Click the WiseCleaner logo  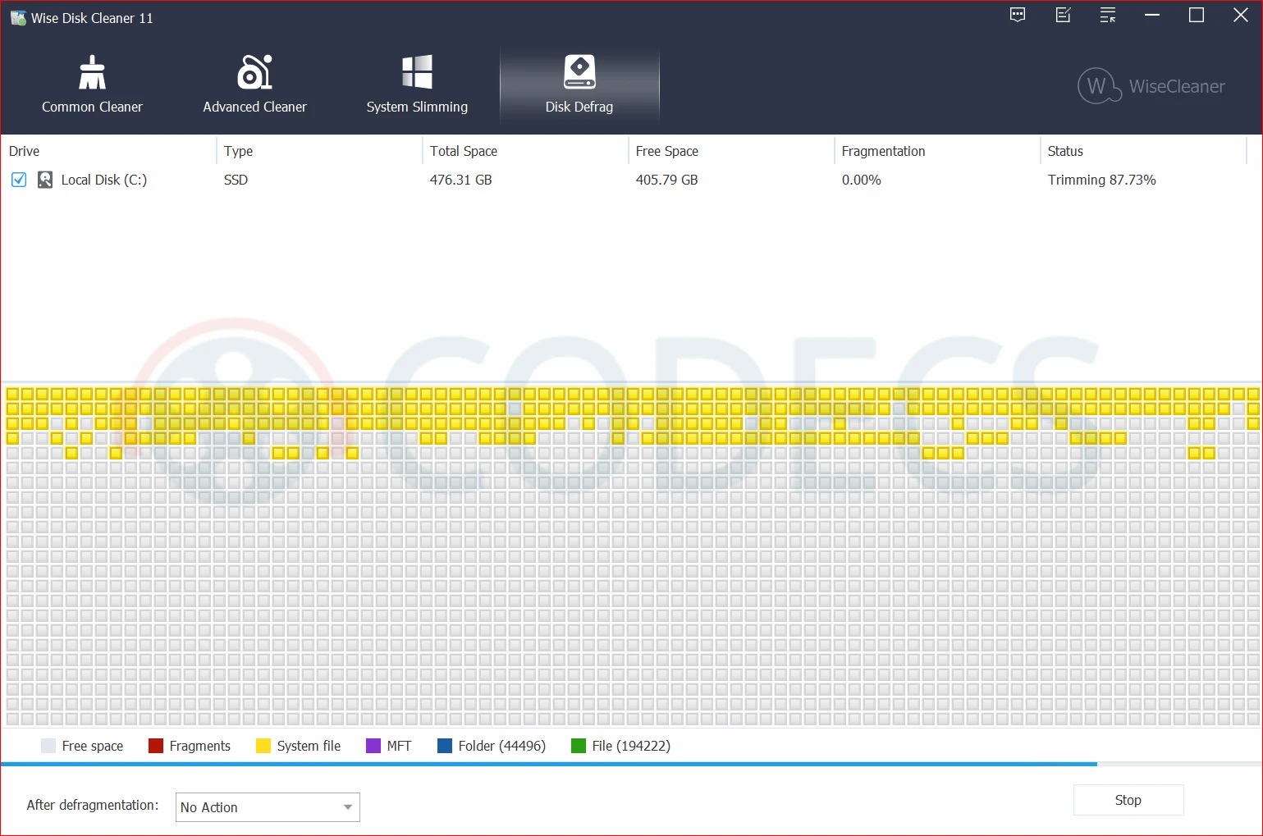(1151, 86)
